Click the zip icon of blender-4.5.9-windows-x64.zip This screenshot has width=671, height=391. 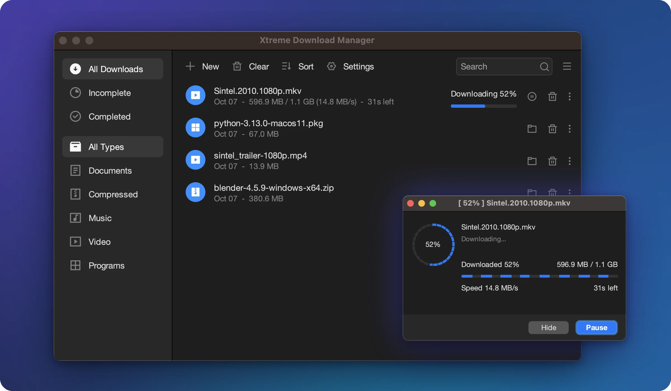(195, 192)
